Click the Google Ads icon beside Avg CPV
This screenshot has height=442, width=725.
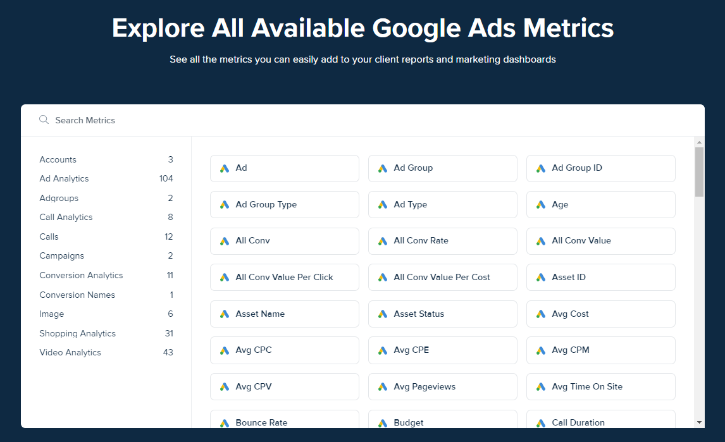click(225, 387)
